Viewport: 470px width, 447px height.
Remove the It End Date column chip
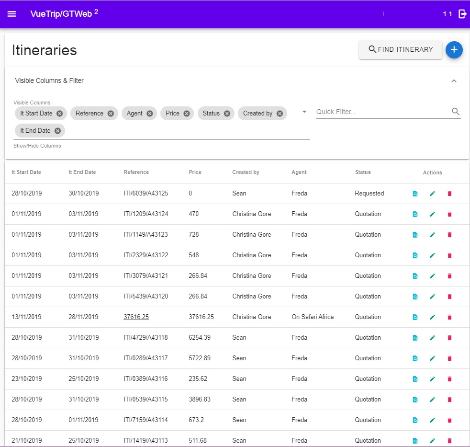click(x=57, y=131)
